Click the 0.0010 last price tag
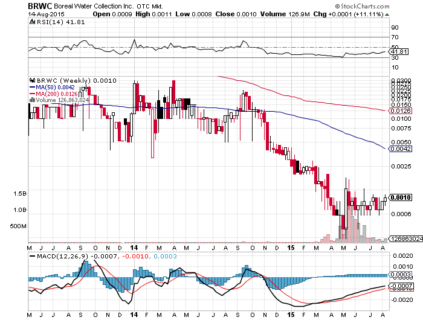Image resolution: width=423 pixels, height=320 pixels. [401, 197]
